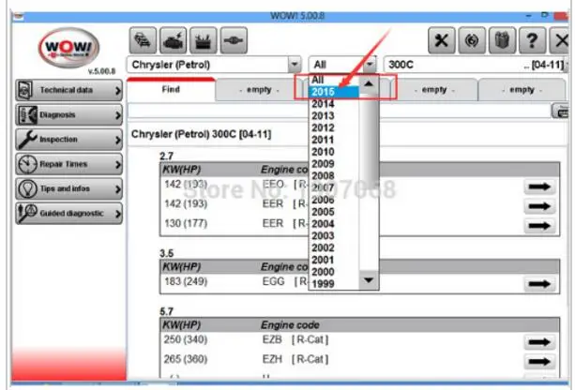Click the 265 (360) power cell
Image resolution: width=575 pixels, height=390 pixels.
186,359
